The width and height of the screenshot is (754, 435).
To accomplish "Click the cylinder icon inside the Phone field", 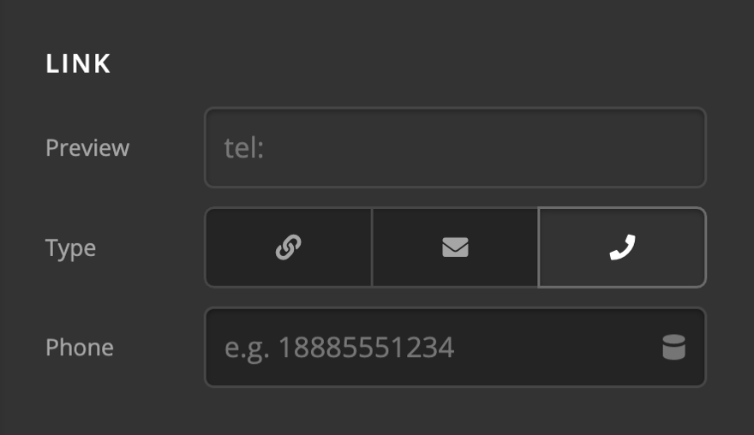I will click(x=673, y=348).
